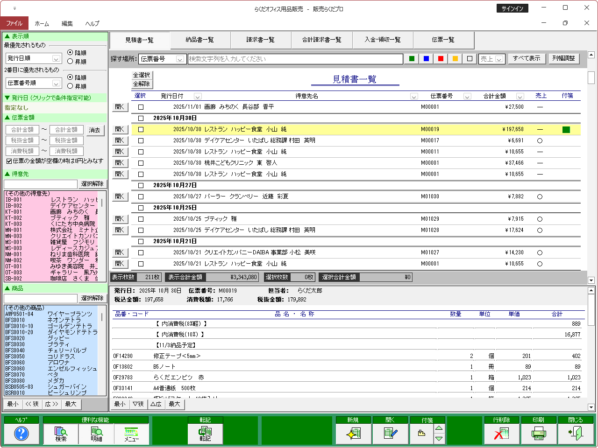Viewport: 598px width, 448px height.
Task: Open the 得意先名 column filter dropdown
Action: [x=413, y=97]
